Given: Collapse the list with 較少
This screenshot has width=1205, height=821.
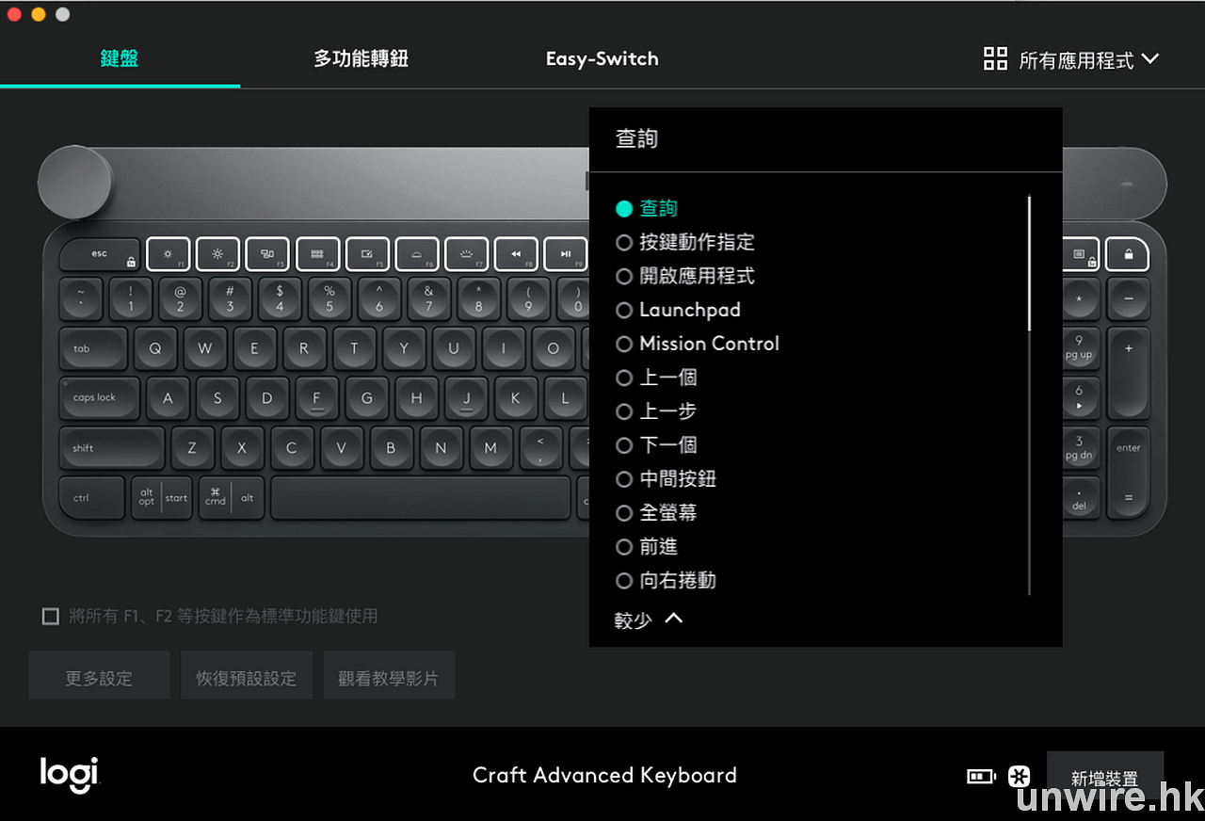Looking at the screenshot, I should click(648, 620).
